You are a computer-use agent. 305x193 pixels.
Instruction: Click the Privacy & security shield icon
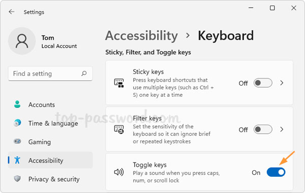tap(17, 179)
